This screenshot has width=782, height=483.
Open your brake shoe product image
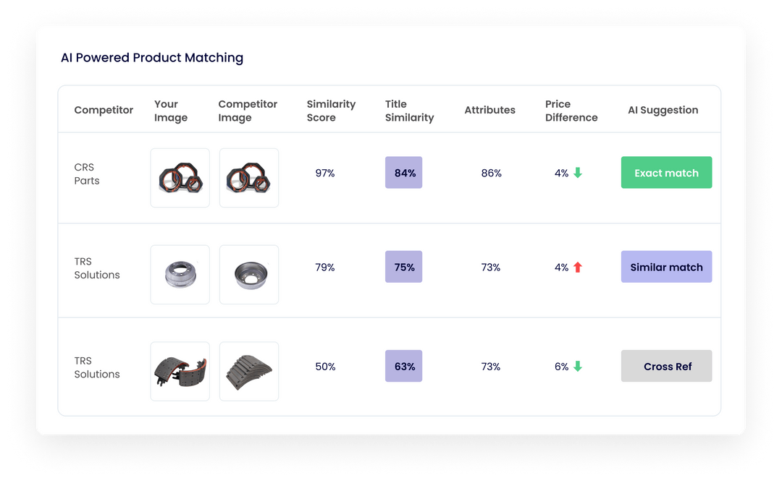(180, 371)
